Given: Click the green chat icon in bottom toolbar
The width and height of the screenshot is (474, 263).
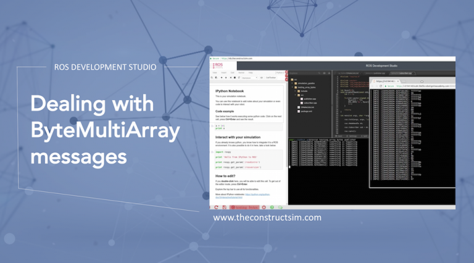Looking at the screenshot, I should 281,207.
